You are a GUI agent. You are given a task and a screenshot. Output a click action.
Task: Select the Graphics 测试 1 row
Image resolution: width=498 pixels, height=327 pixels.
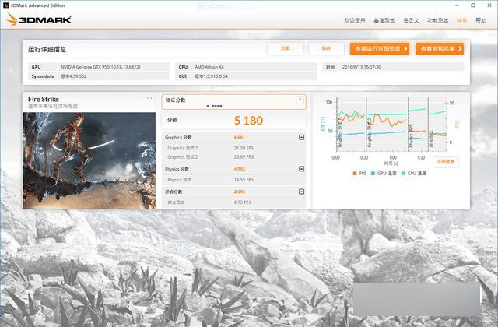[233, 148]
